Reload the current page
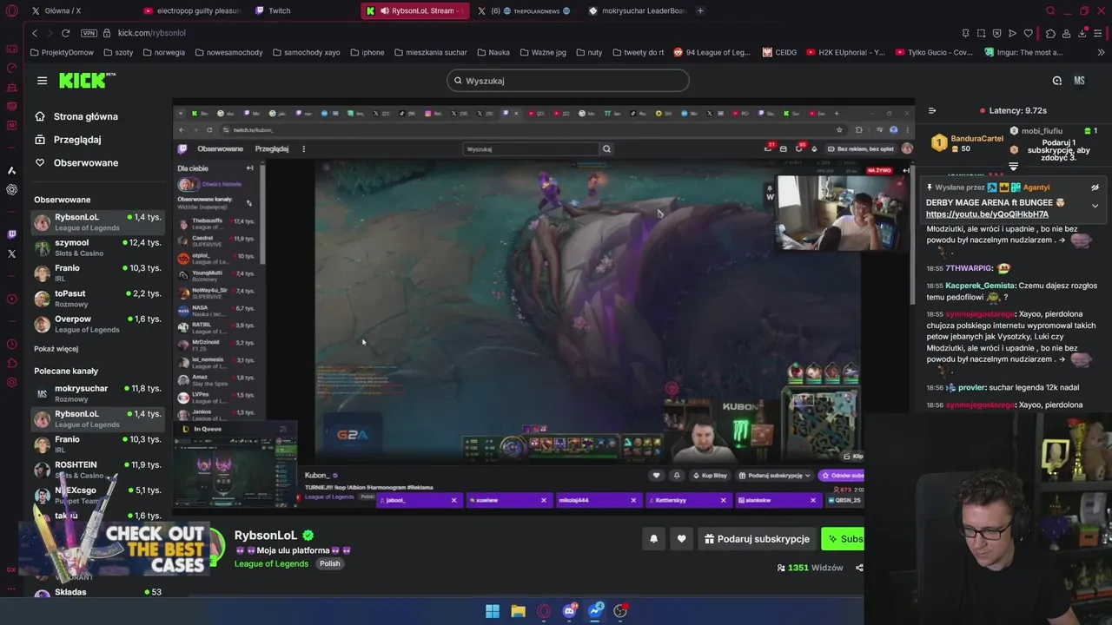 [65, 33]
